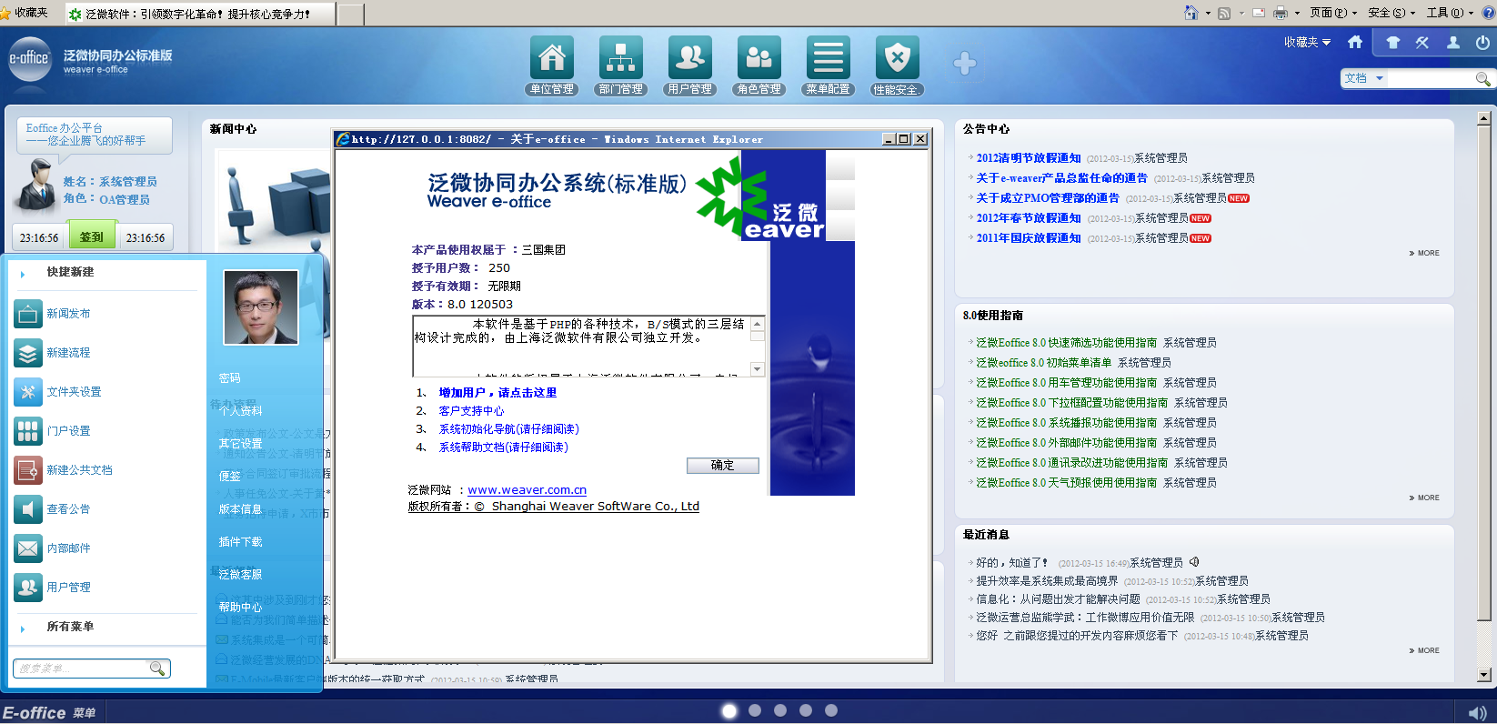Open the 单位管理 home icon
The image size is (1497, 724).
pos(552,58)
